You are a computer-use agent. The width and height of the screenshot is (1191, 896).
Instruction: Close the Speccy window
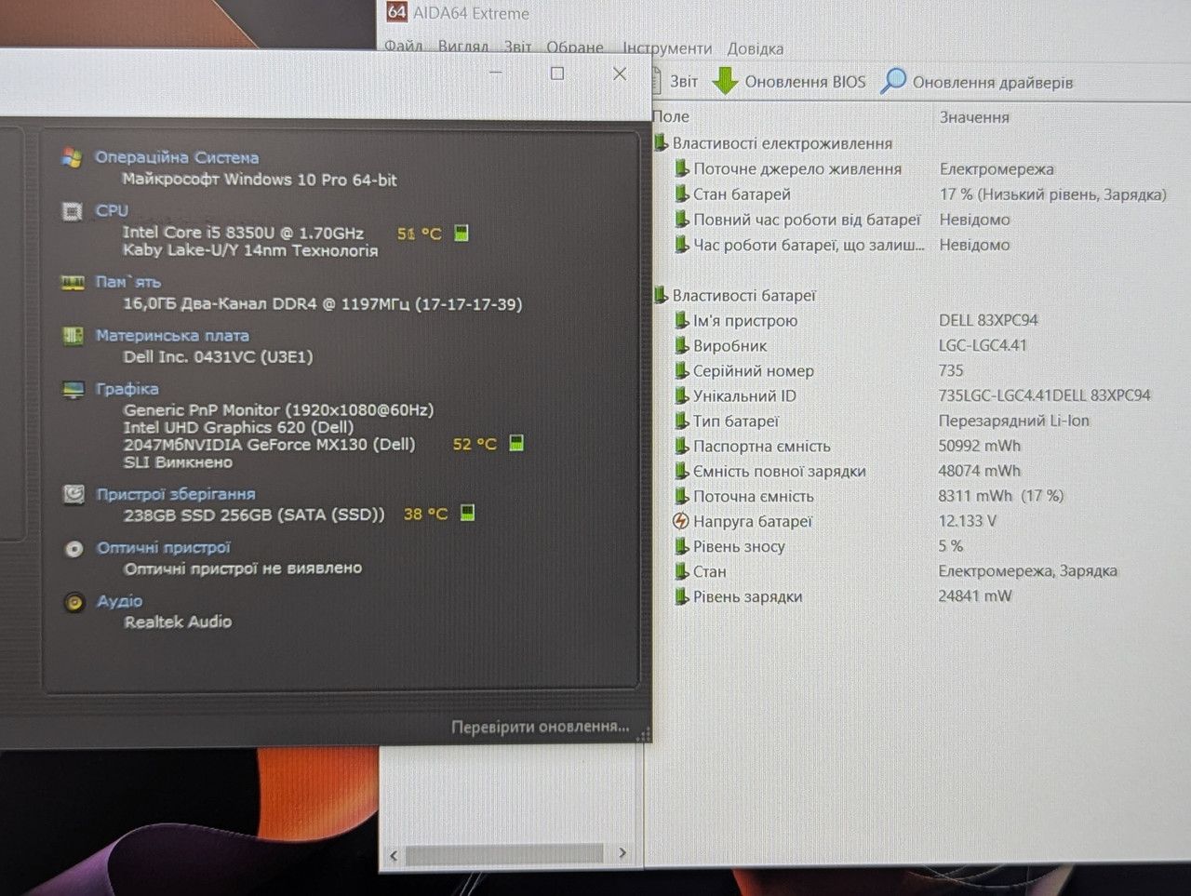coord(620,74)
